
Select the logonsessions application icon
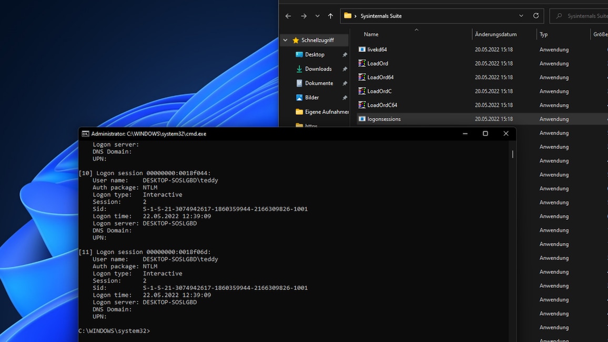coord(362,118)
